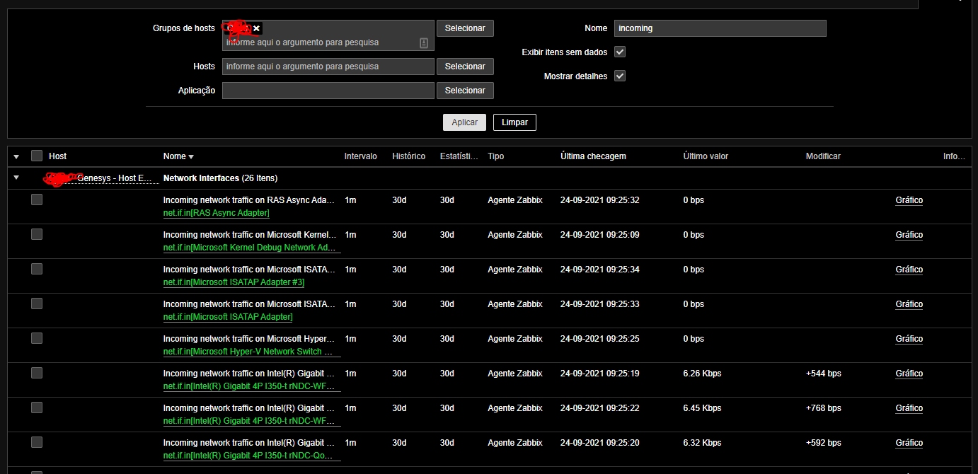Toggle 'Exibir itens sem dados' checkbox
Screen dimensions: 978x474
(620, 52)
